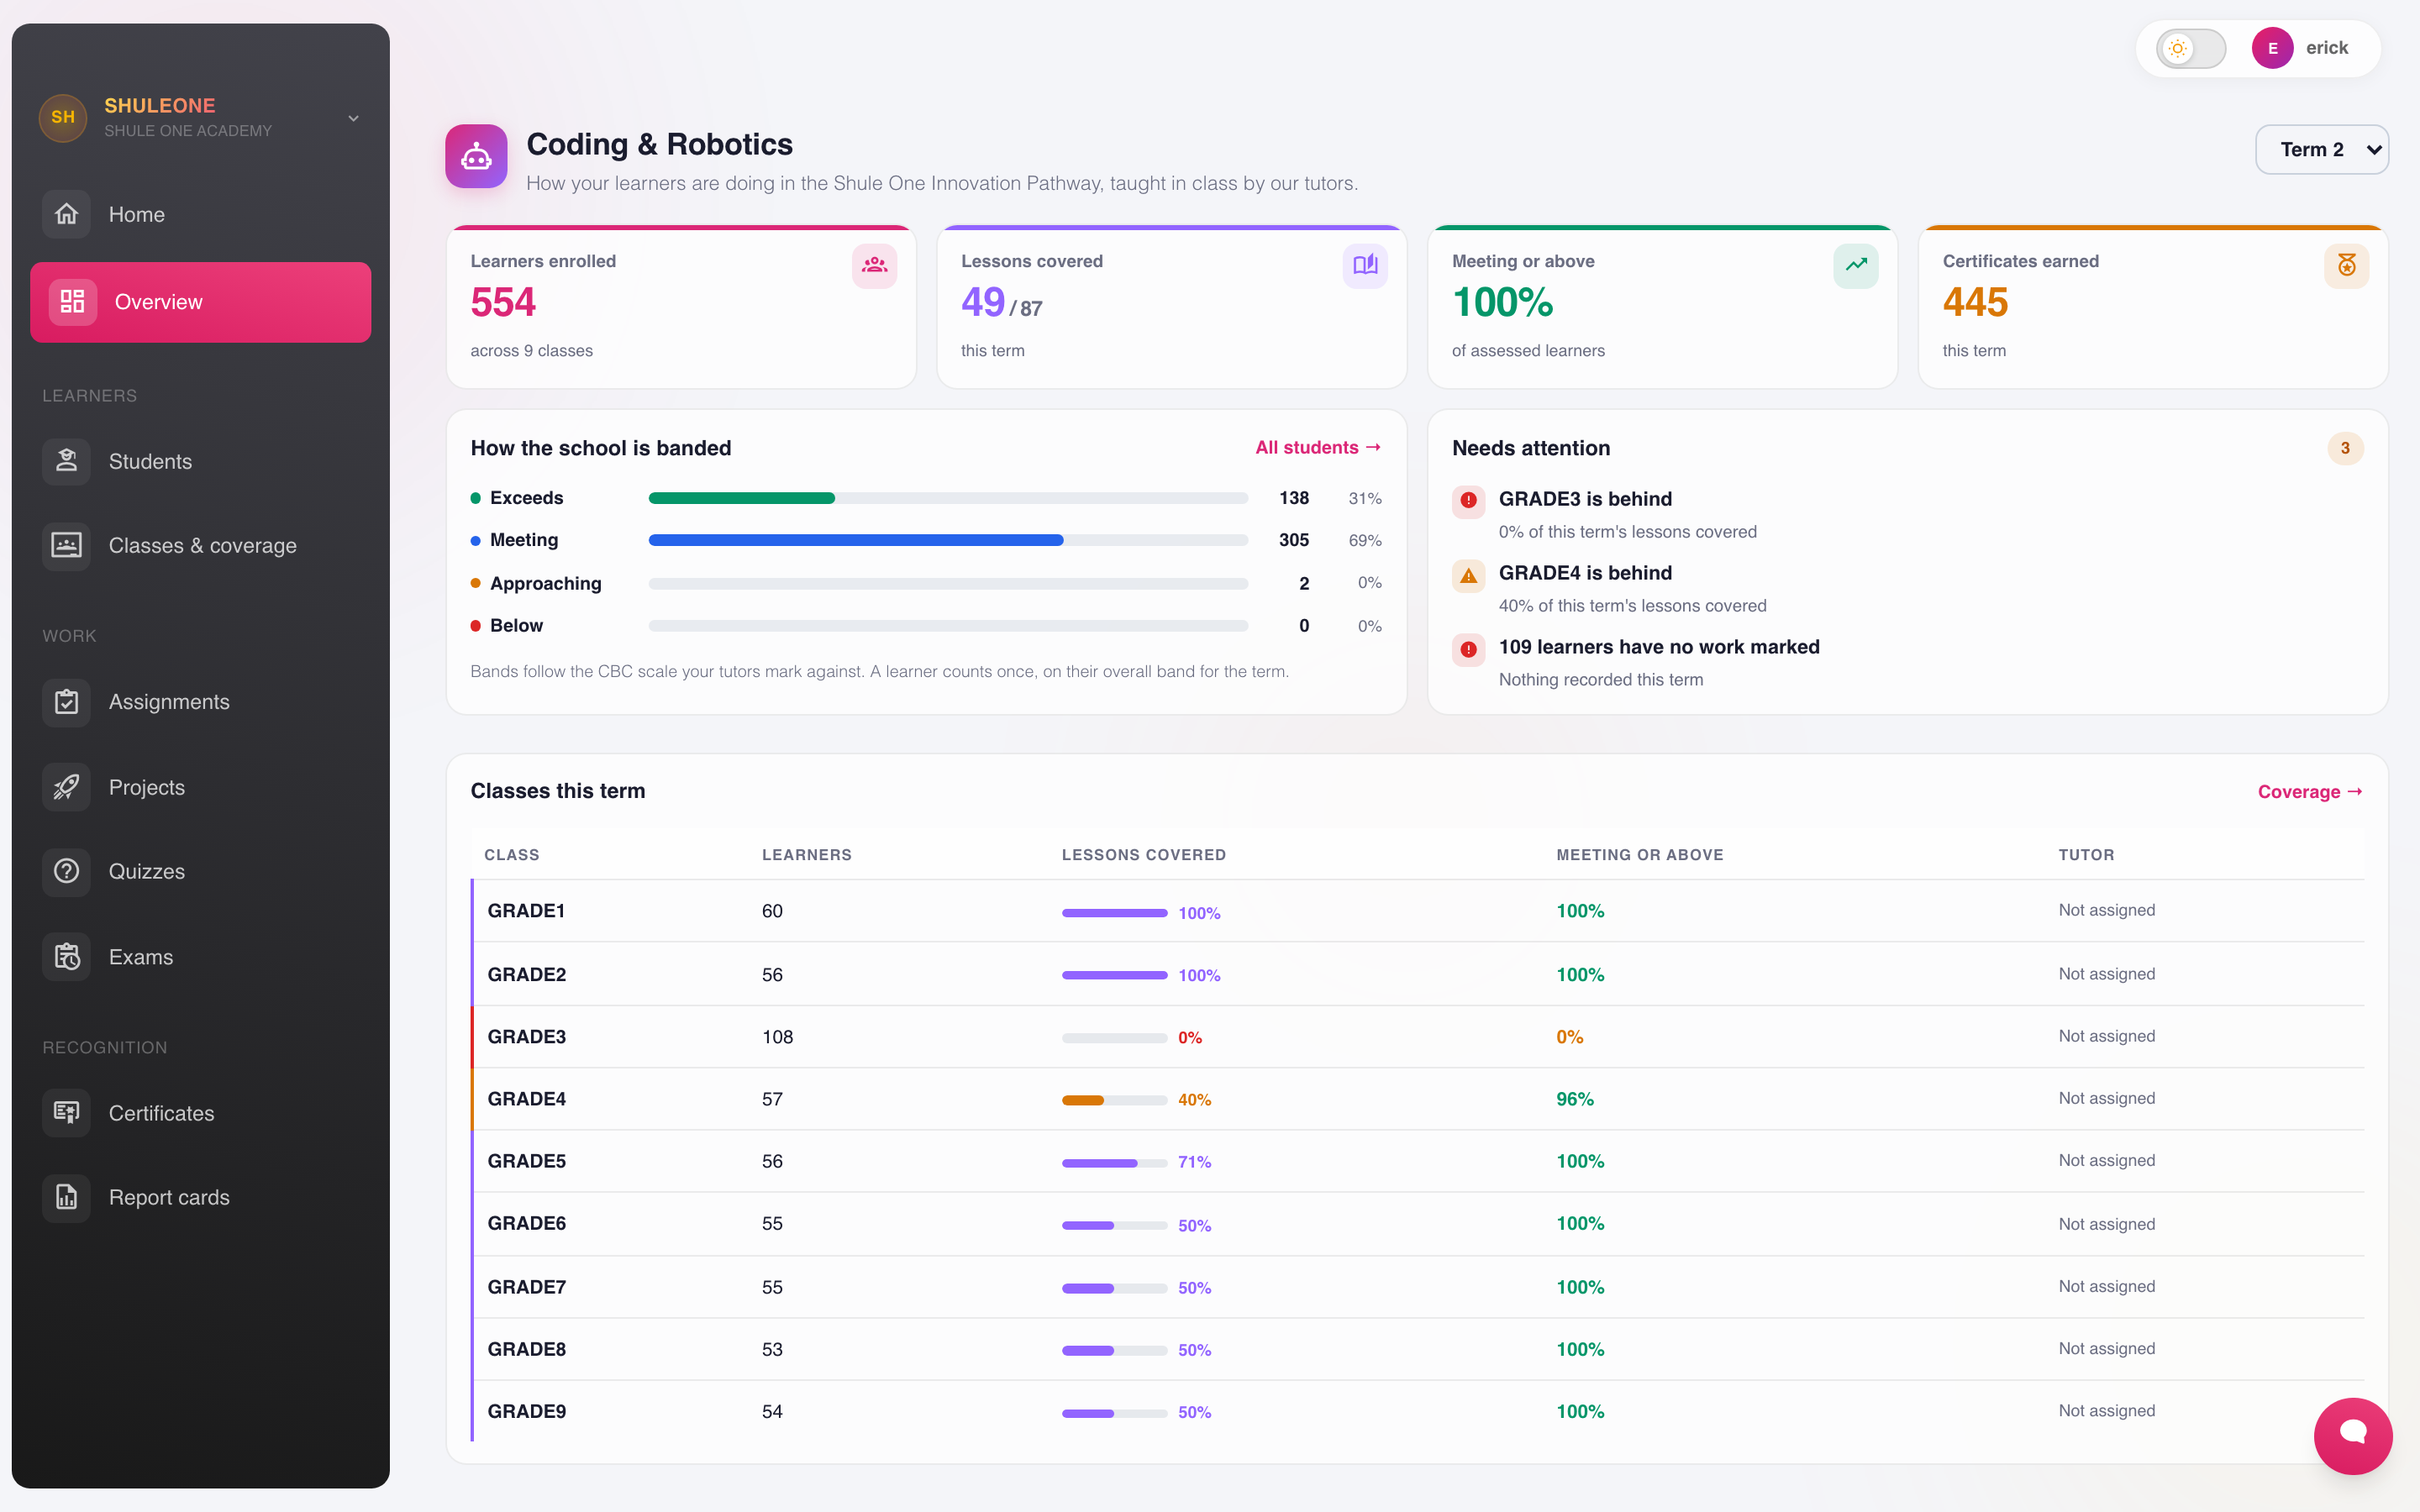Click the GRADE9 class row name
Screen dimensions: 2420x1512
pyautogui.click(x=526, y=1411)
